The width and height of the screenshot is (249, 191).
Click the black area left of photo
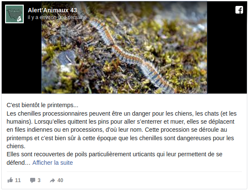point(22,58)
